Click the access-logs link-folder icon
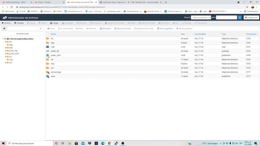Screen dimensions: 260x146 point(48,72)
